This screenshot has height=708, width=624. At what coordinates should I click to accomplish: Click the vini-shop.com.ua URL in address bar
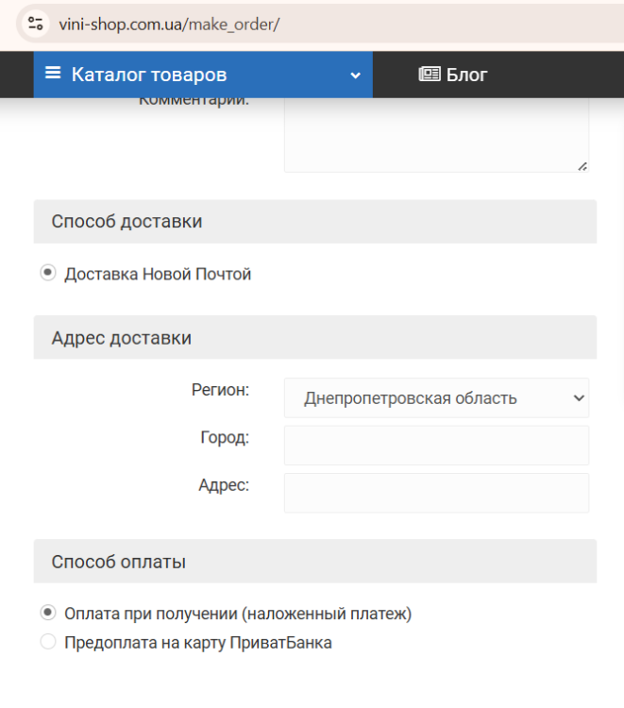pyautogui.click(x=168, y=24)
